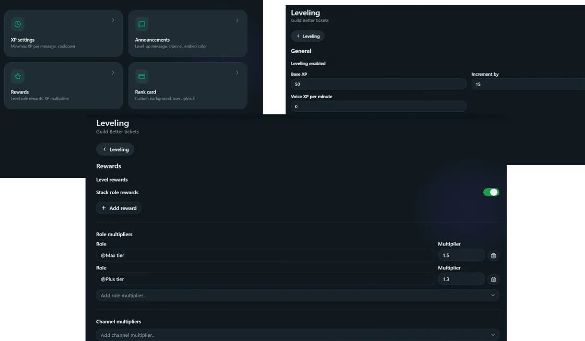Image resolution: width=585 pixels, height=341 pixels.
Task: Delete the @Plus tier multiplier with trash icon
Action: click(x=493, y=279)
